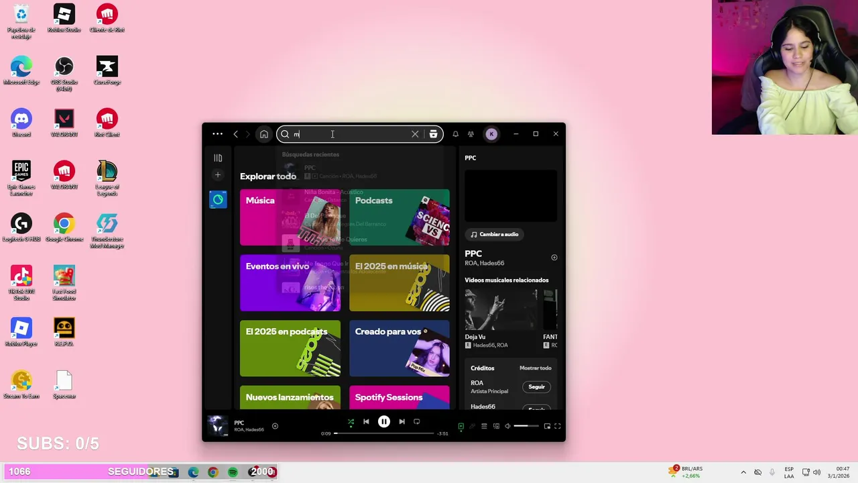Select Discord desktop icon
The image size is (858, 483).
(x=21, y=123)
